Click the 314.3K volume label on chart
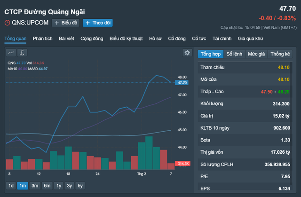The height and width of the screenshot is (197, 301). pos(181,164)
